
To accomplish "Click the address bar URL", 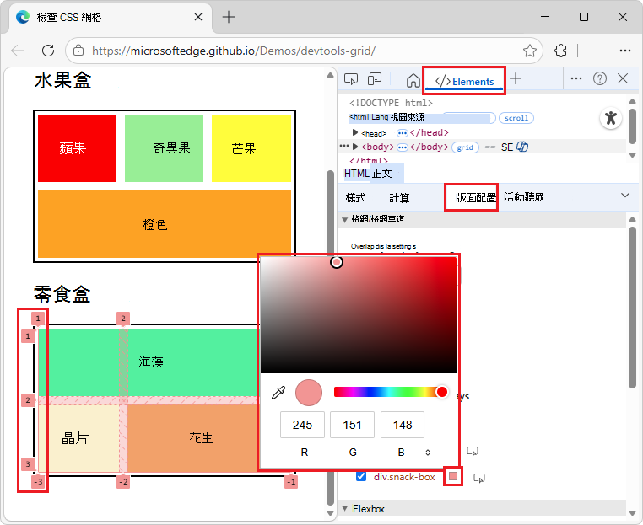I will point(234,51).
